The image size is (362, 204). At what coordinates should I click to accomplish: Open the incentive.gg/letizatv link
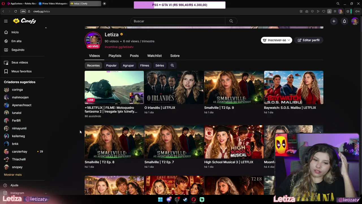(119, 47)
